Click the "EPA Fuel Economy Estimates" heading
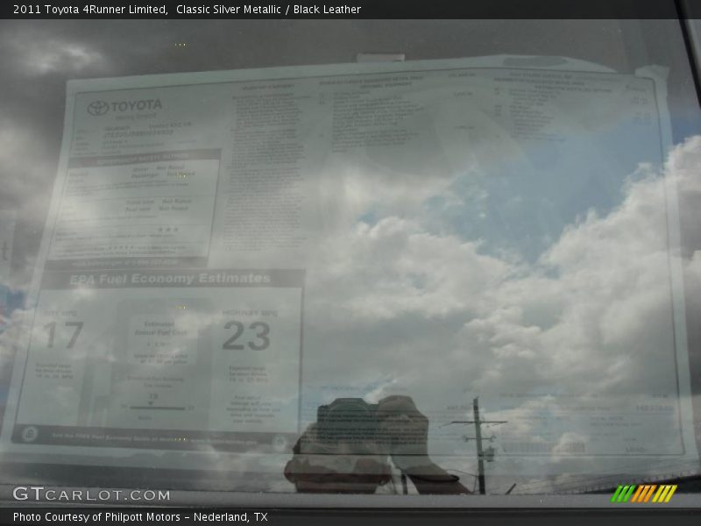Screen dimensions: 701x526 click(x=170, y=279)
